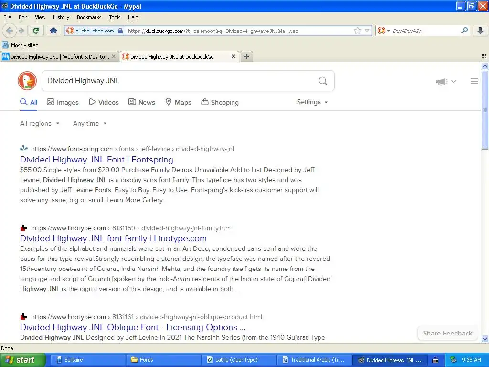Image resolution: width=489 pixels, height=367 pixels.
Task: Click the duckduckgo.com site identity label
Action: [95, 31]
